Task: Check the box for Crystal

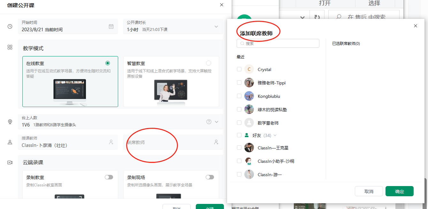Action: pos(239,69)
